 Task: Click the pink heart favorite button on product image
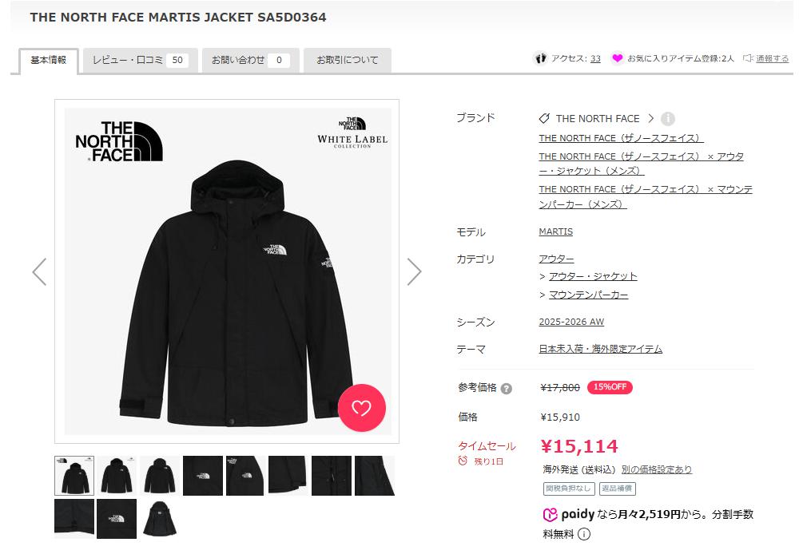(361, 408)
